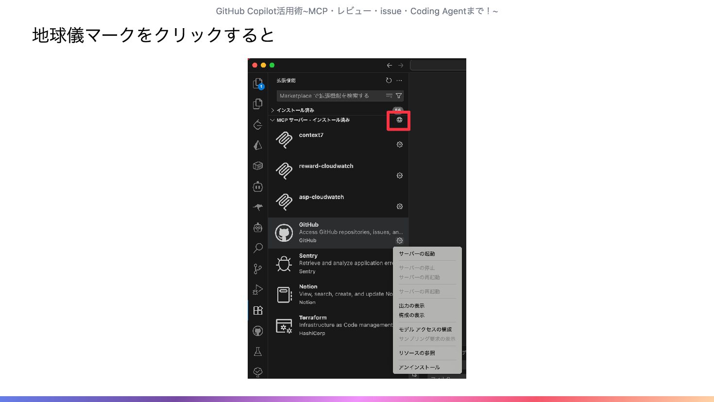Open the Source Control branch icon
Viewport: 714px width, 402px height.
click(x=258, y=269)
